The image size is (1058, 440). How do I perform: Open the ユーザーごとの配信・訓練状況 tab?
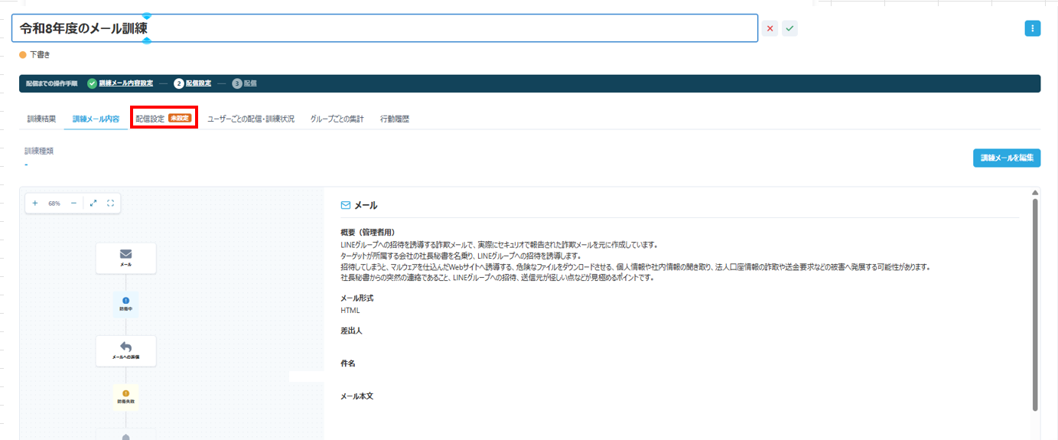(x=251, y=119)
